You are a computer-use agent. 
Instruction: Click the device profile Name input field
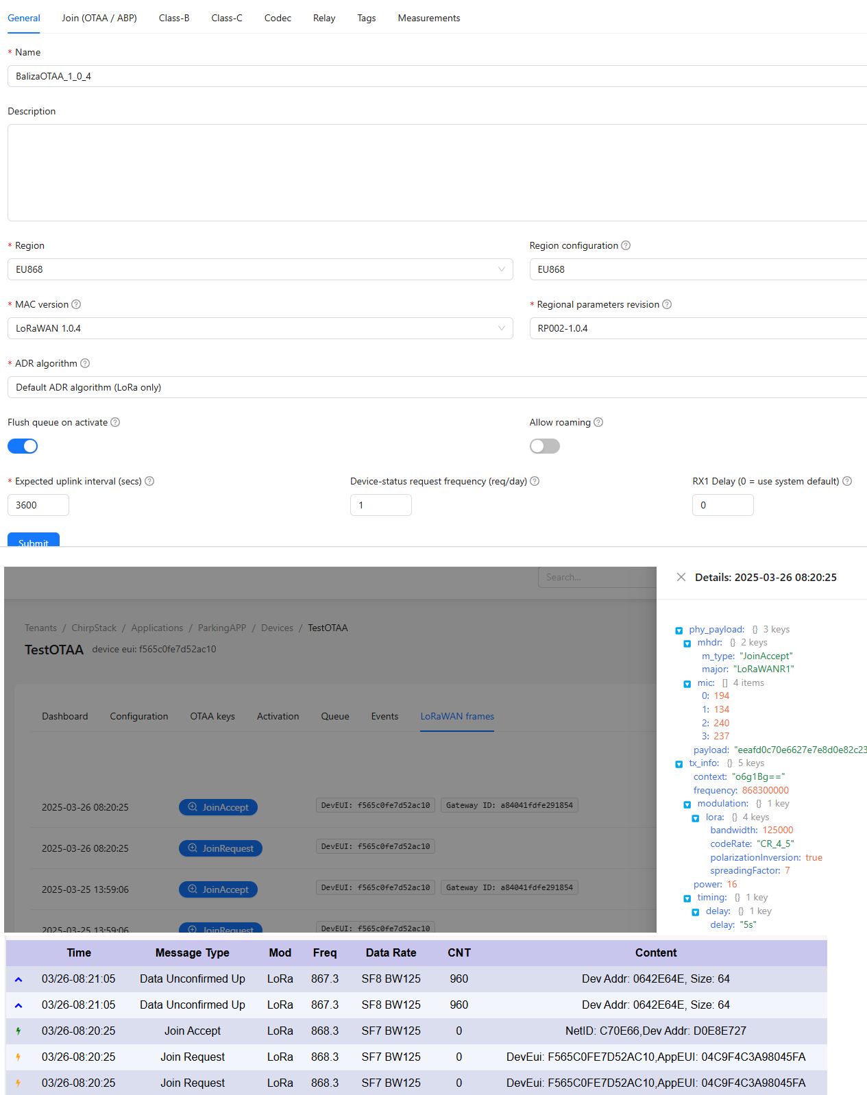click(x=436, y=76)
